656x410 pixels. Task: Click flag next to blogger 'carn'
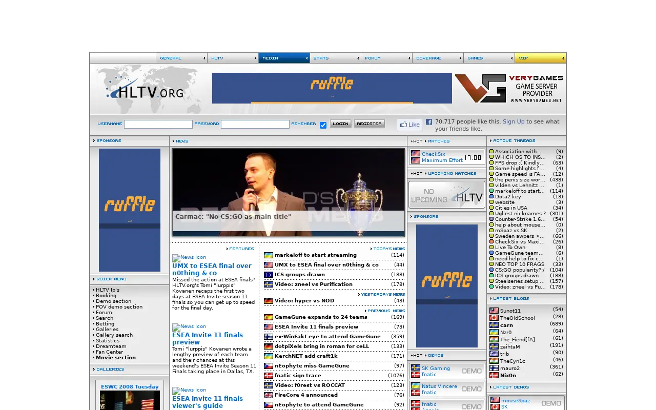pyautogui.click(x=494, y=325)
